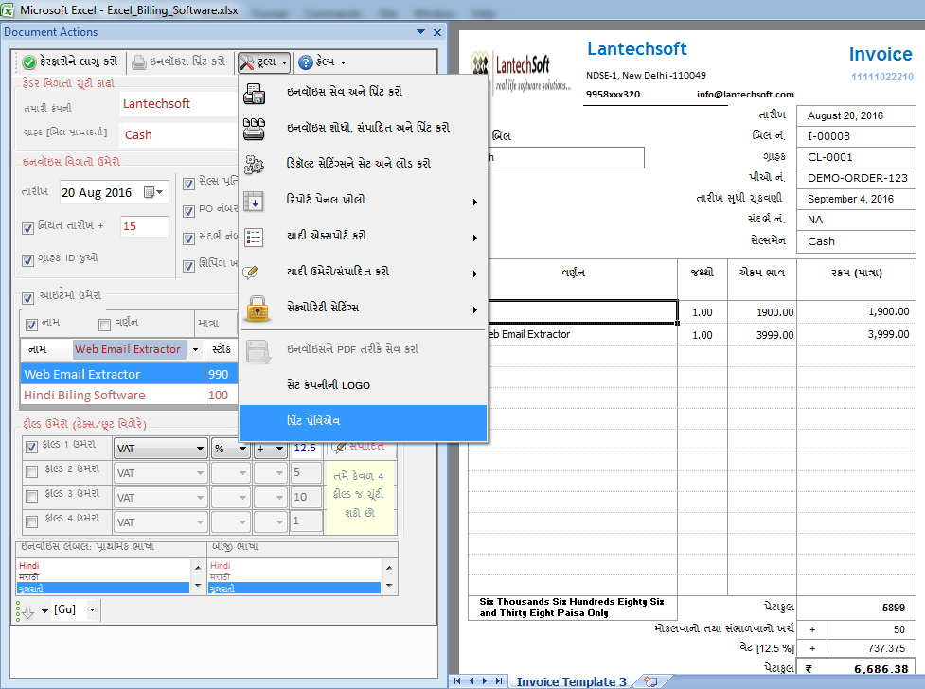This screenshot has width=925, height=689.
Task: Click the info@lantechsoft.com email on invoice
Action: 745,95
